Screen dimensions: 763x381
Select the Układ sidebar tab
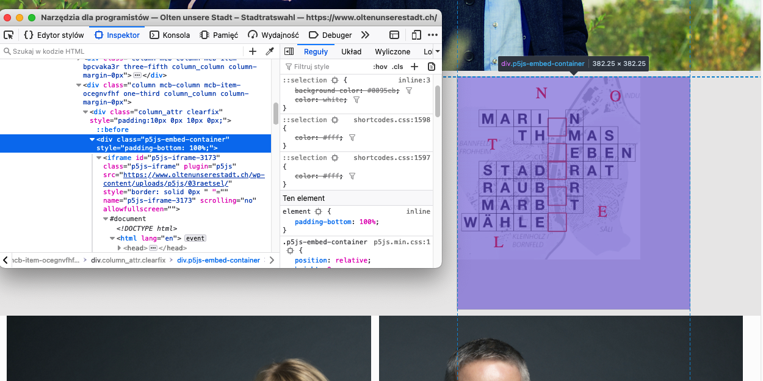pyautogui.click(x=351, y=51)
